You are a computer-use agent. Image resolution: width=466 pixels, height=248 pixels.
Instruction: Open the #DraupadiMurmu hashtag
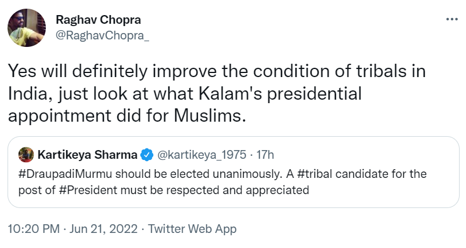pos(66,174)
